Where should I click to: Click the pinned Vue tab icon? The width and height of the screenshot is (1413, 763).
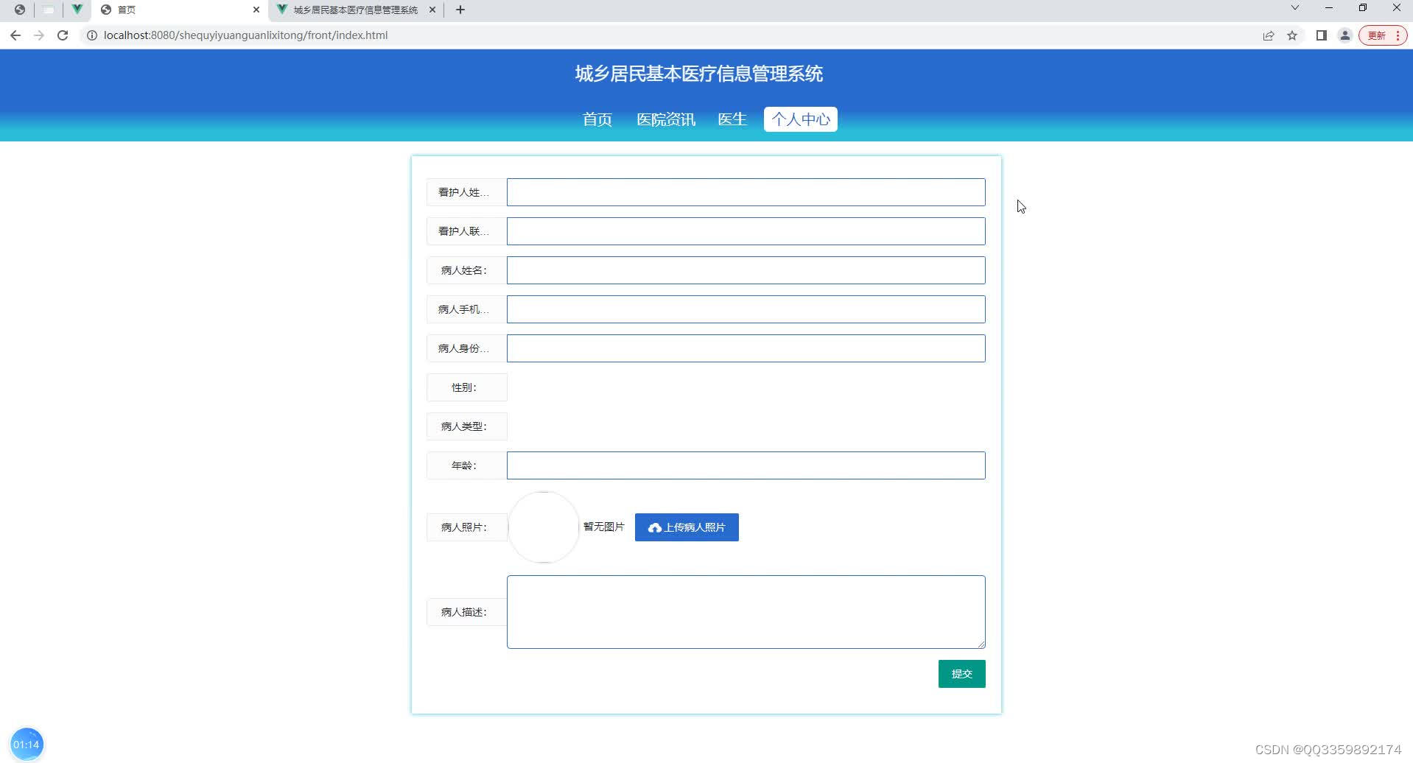click(77, 10)
